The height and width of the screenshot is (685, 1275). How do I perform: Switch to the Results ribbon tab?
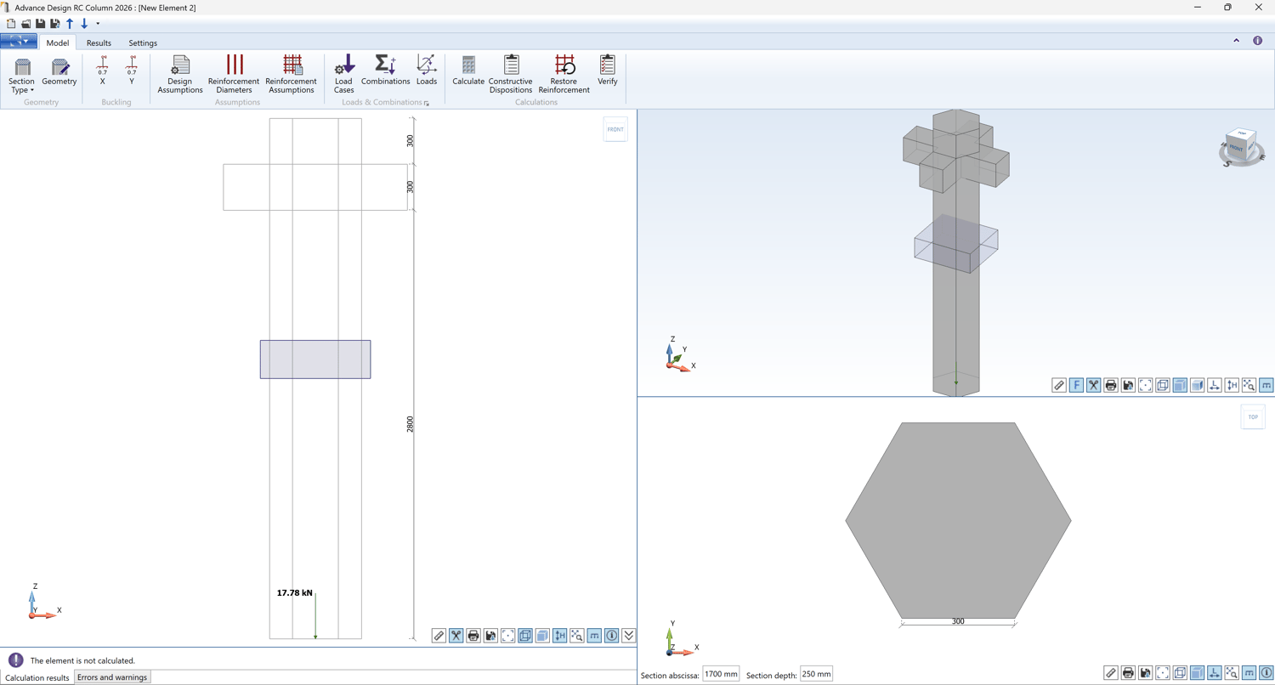click(99, 42)
